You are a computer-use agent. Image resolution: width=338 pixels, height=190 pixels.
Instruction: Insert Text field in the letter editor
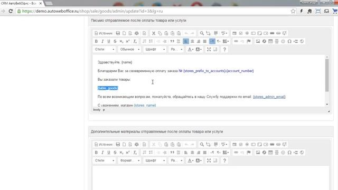tap(253, 33)
